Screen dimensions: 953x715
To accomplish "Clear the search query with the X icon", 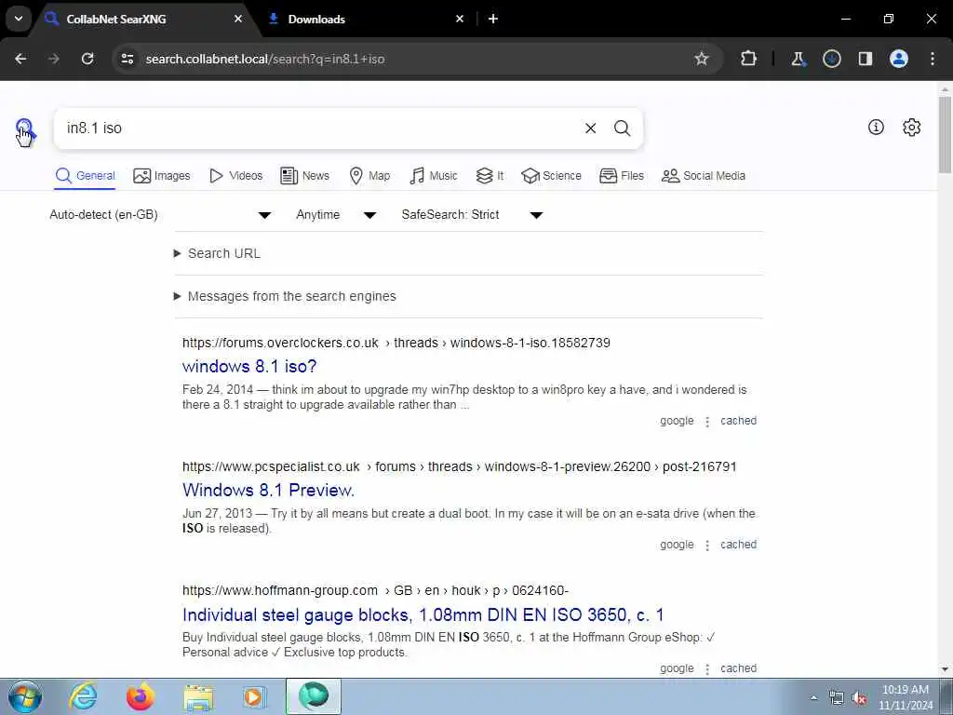I will pos(590,128).
